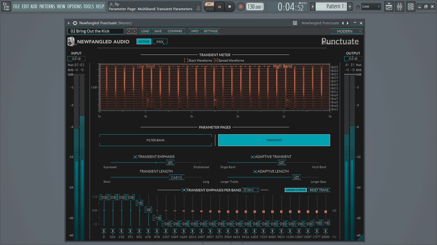437x245 pixels.
Task: Open plugin menu arrow on Punctuate title bar
Action: pos(68,23)
